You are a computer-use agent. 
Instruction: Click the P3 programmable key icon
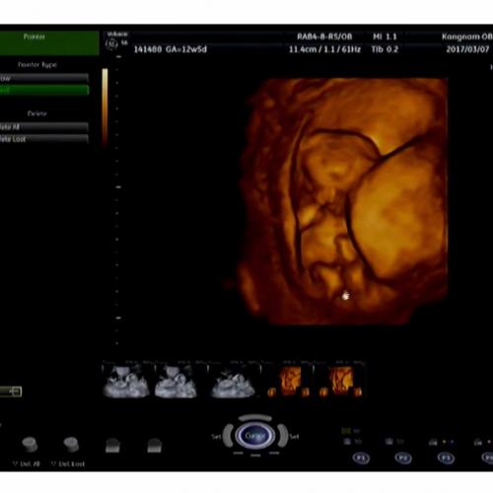pos(446,458)
